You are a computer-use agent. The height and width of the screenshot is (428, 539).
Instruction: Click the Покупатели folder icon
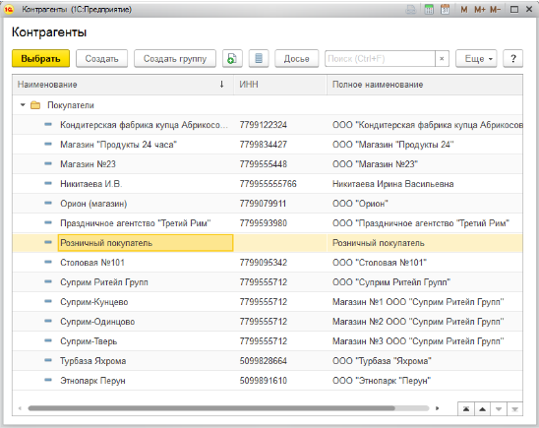[35, 105]
